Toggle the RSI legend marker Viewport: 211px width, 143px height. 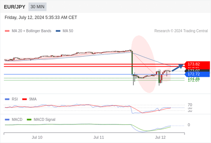pyautogui.click(x=7, y=99)
